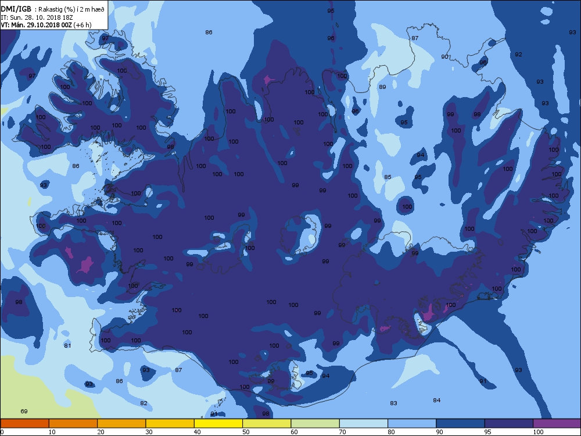Screen dimensions: 581x436
Task: Click the '83' humidity value on the map
Action: pyautogui.click(x=393, y=403)
